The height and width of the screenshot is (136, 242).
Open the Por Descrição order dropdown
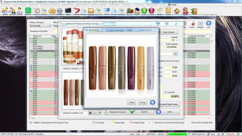pos(40,26)
